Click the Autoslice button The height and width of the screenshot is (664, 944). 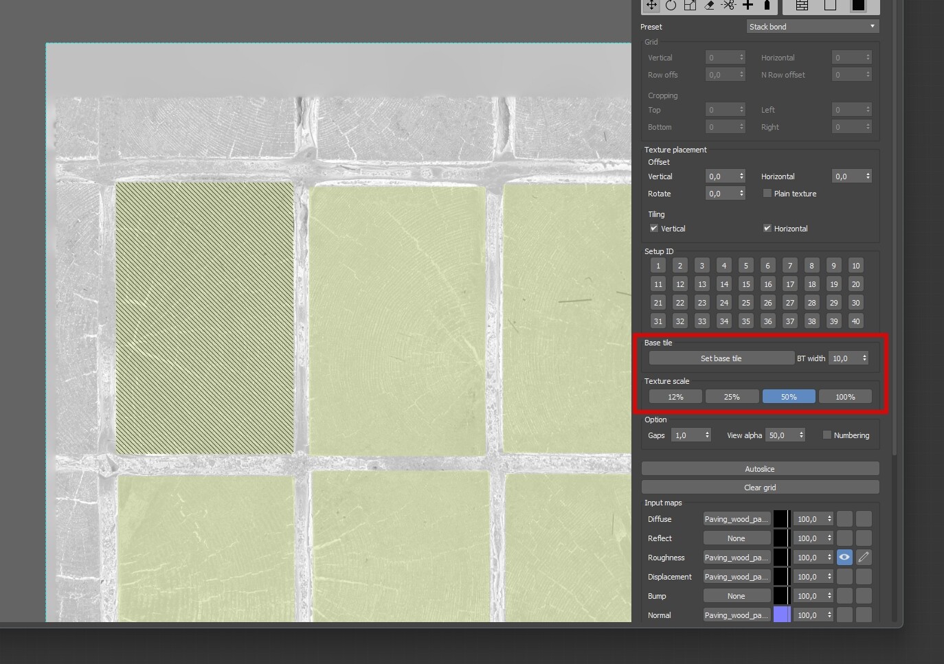[760, 469]
